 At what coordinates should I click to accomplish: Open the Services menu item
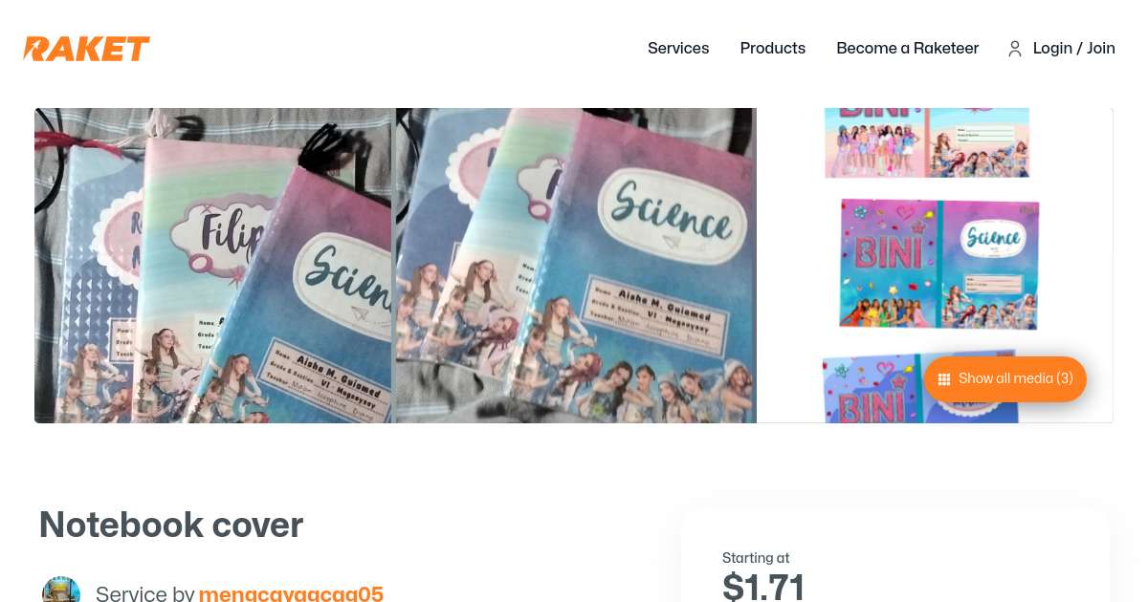[678, 48]
